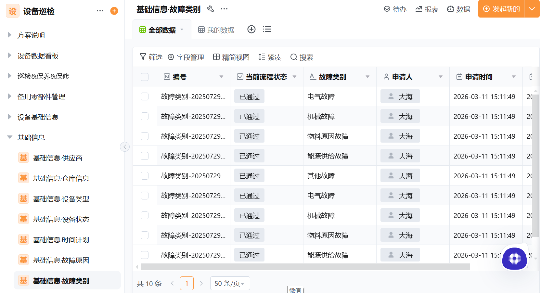
Task: Click the wrench settings icon beside the title
Action: (211, 9)
